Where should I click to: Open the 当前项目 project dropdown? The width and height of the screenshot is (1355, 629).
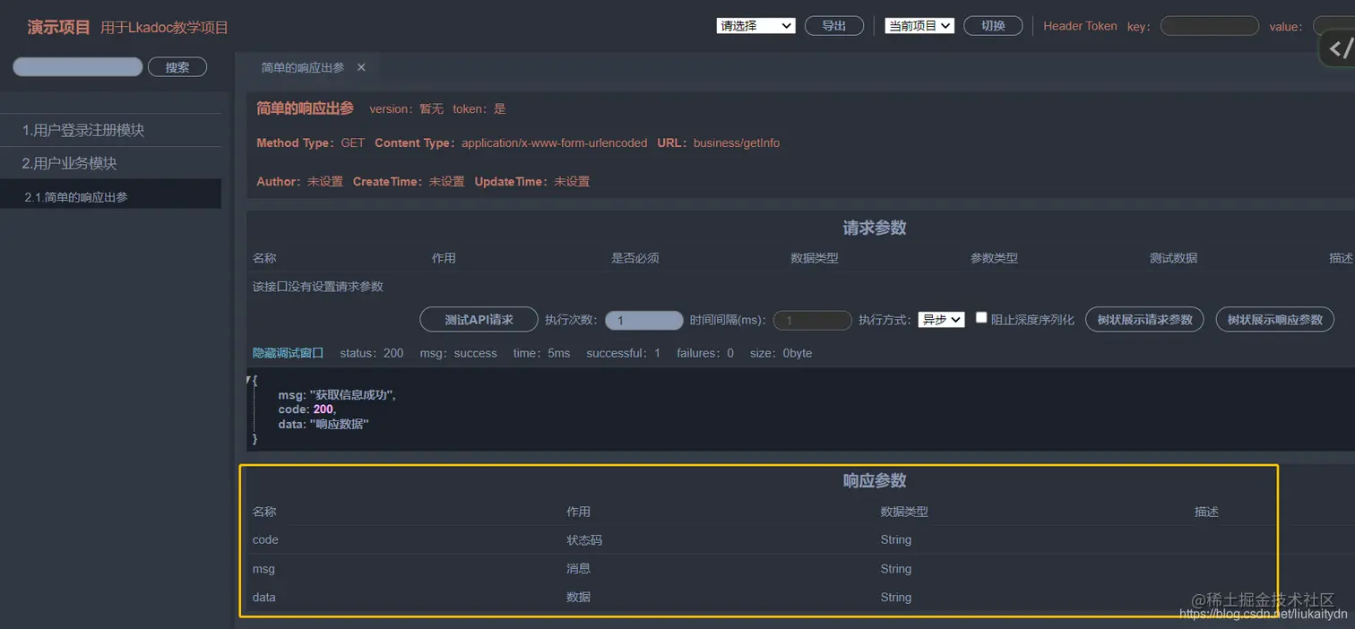tap(919, 25)
